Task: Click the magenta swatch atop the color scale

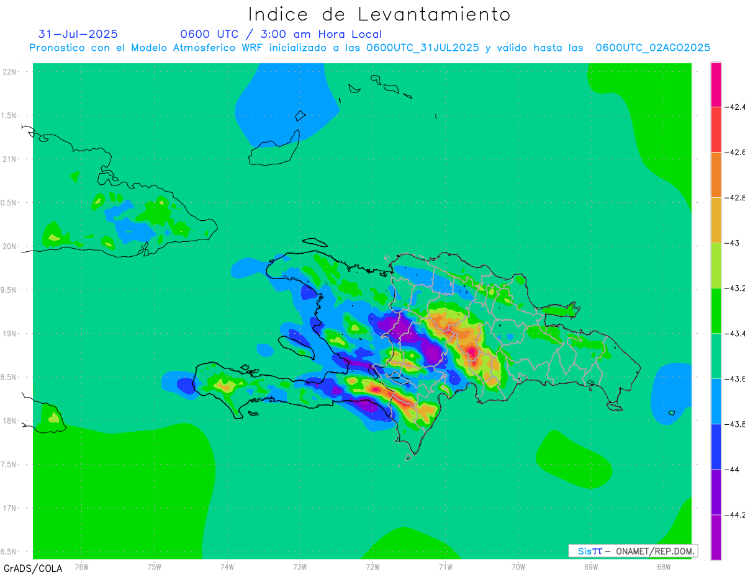Action: 716,84
